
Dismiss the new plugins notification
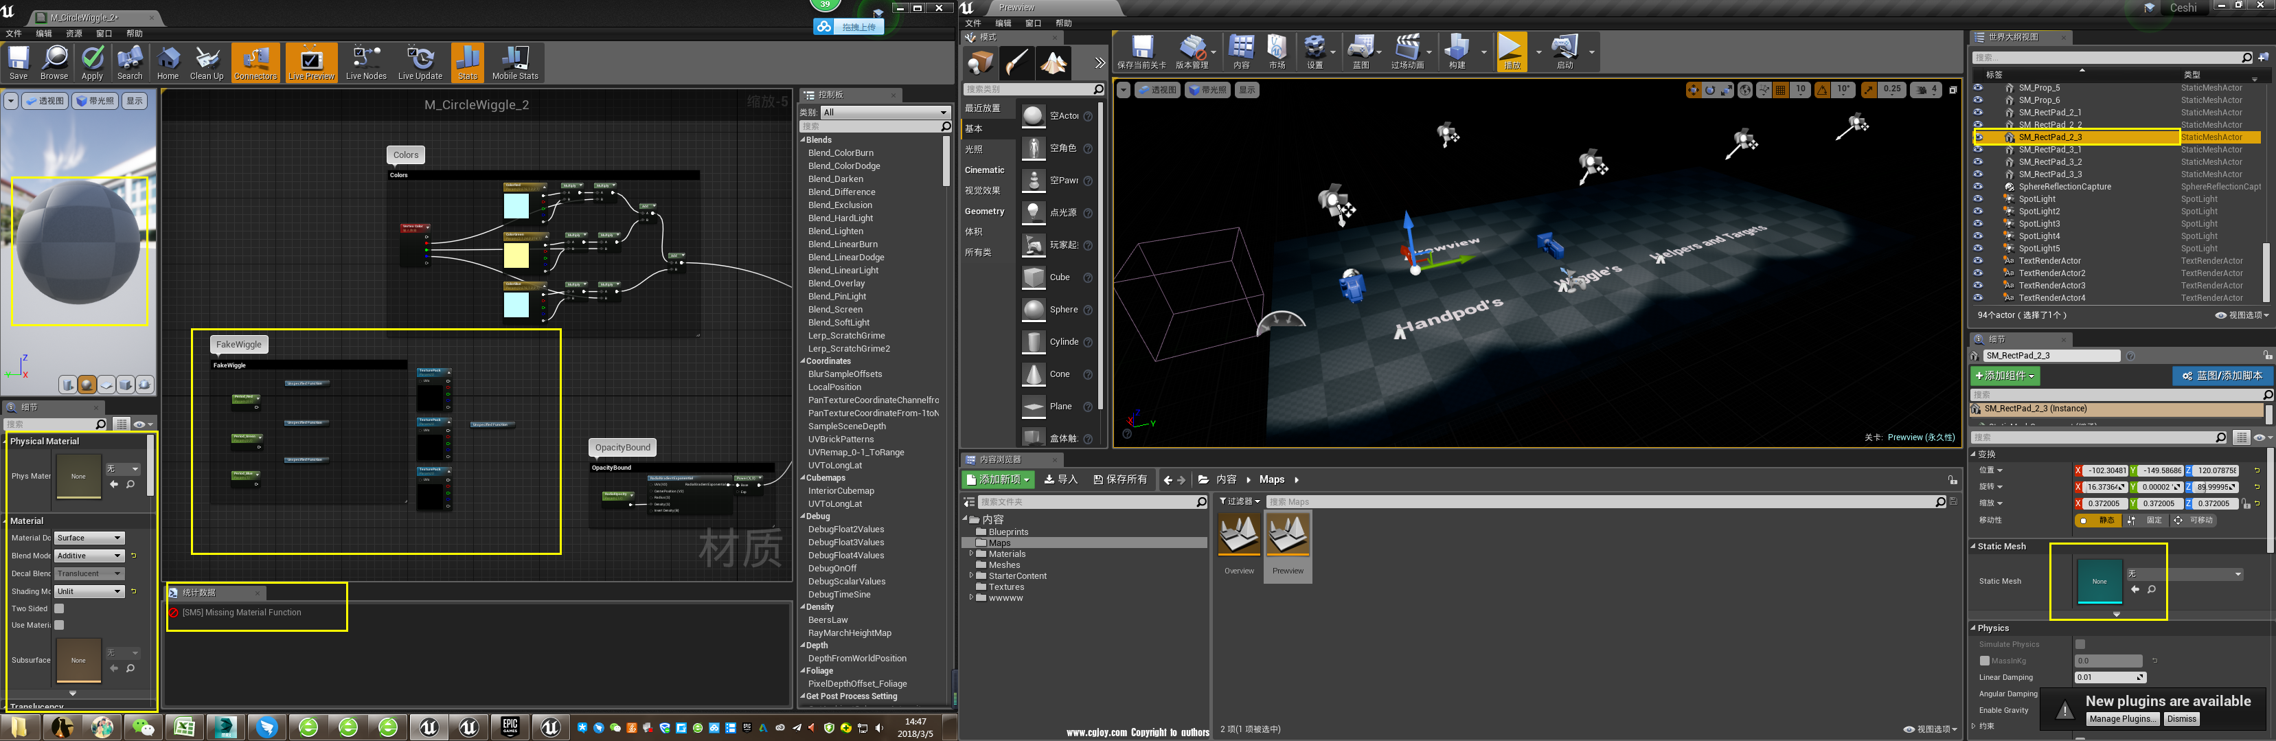[x=2181, y=719]
